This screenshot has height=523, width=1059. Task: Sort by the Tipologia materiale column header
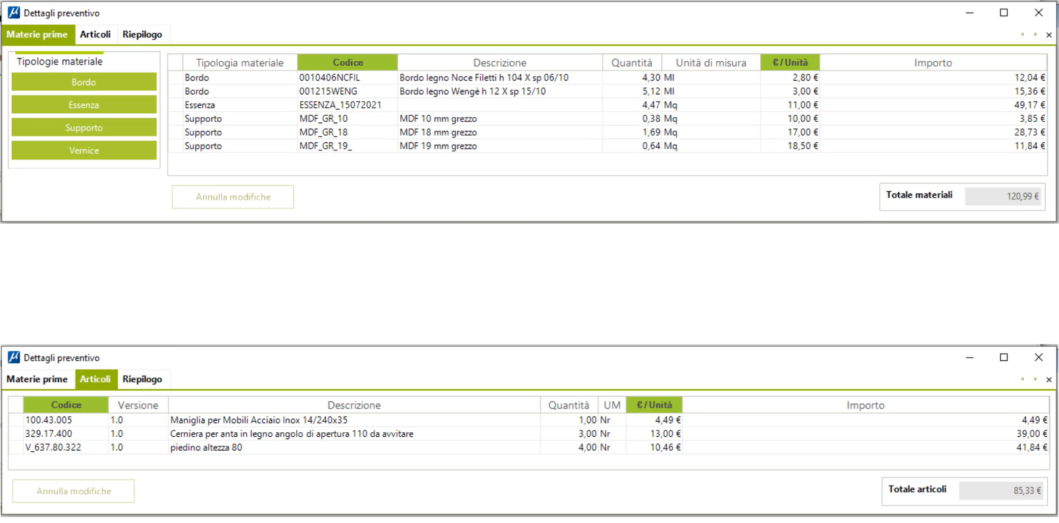240,62
